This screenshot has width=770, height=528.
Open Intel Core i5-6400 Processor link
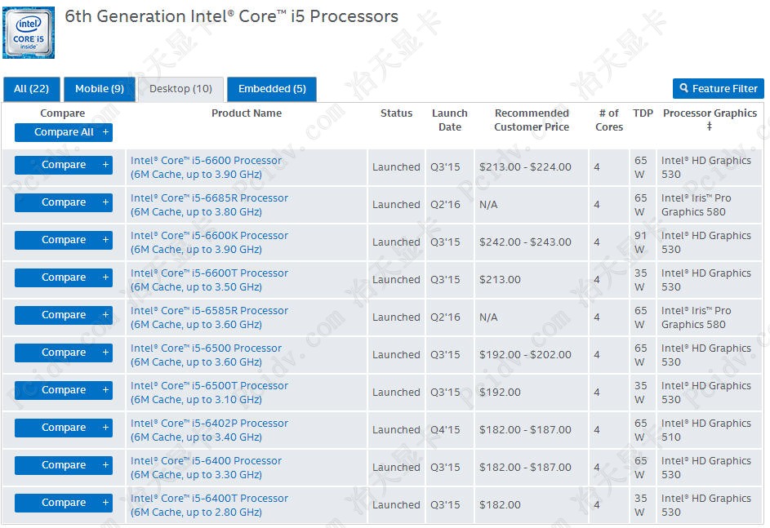coord(207,468)
